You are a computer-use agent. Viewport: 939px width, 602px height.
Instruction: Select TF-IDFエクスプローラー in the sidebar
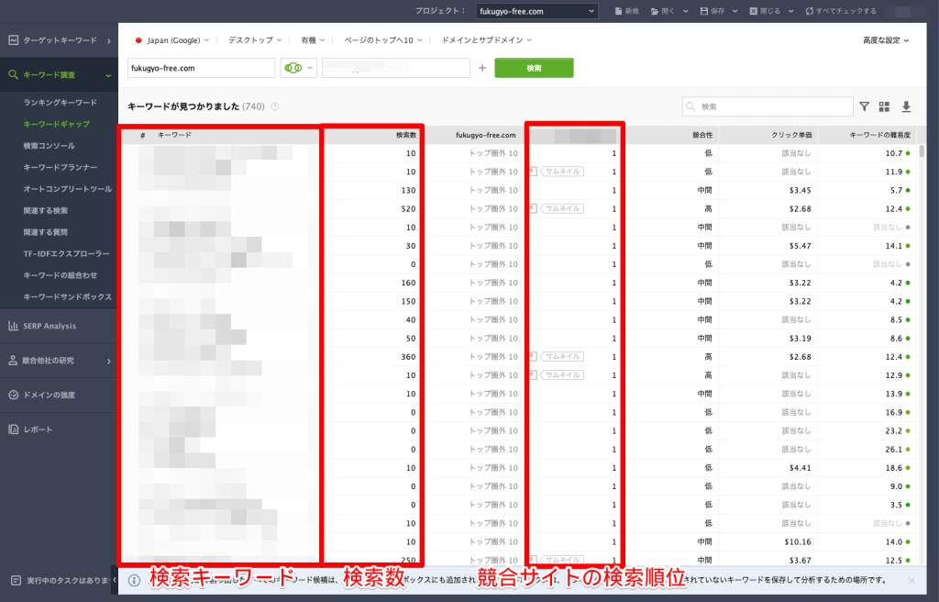[66, 253]
